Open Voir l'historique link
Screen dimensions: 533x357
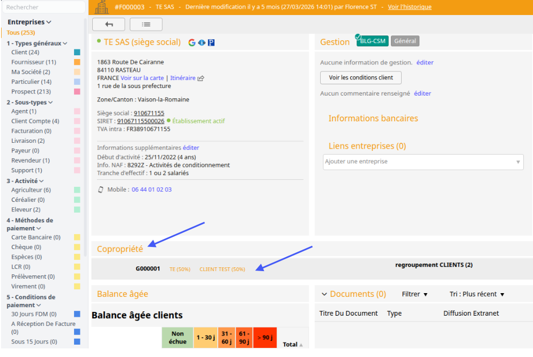click(410, 7)
